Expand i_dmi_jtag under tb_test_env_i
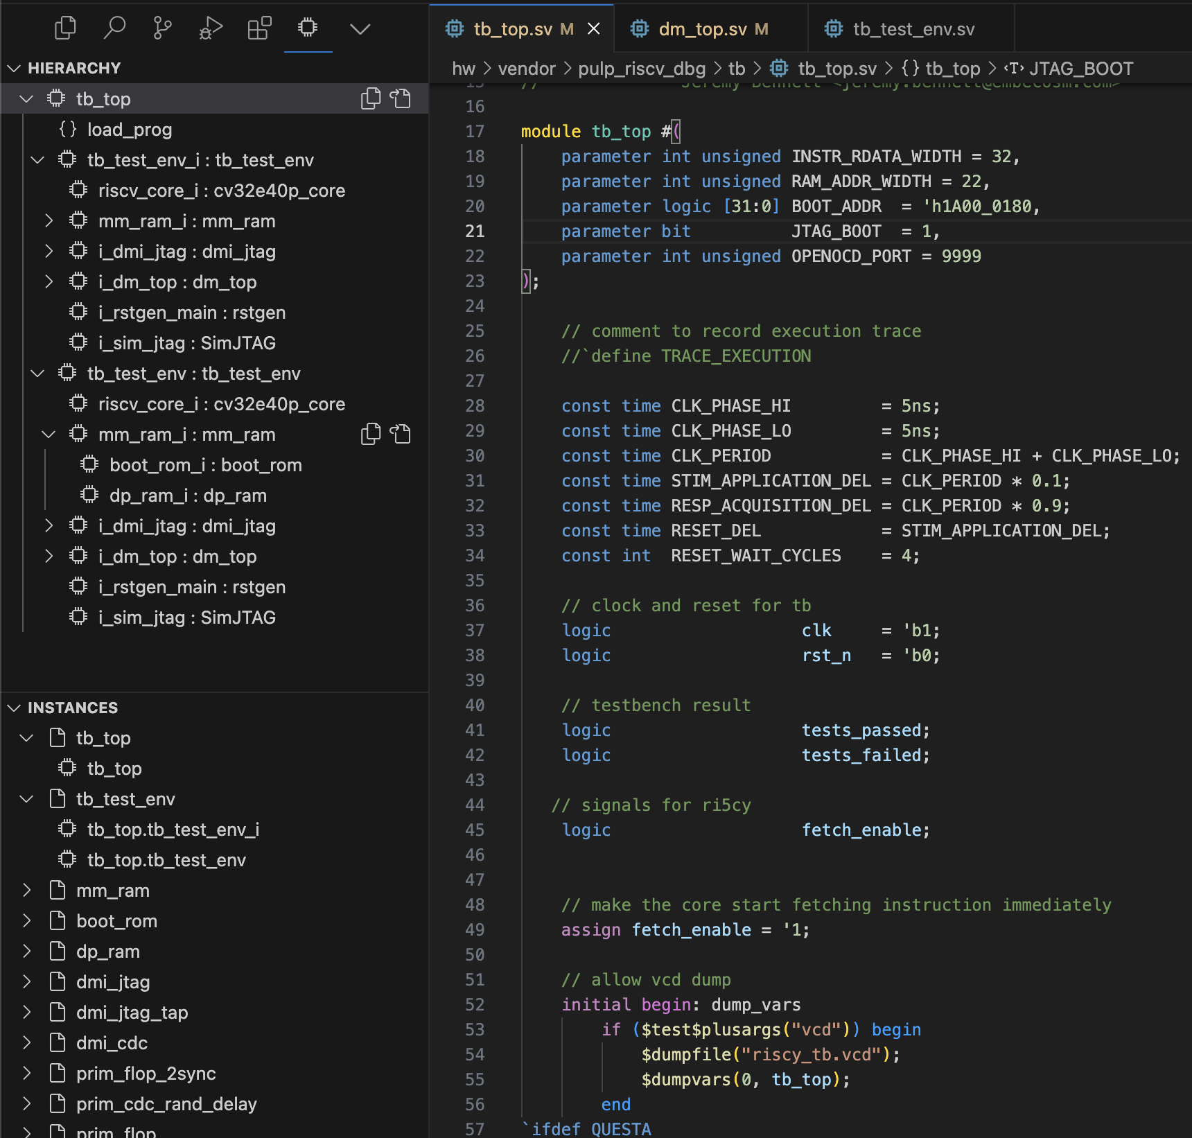1192x1138 pixels. coord(49,251)
